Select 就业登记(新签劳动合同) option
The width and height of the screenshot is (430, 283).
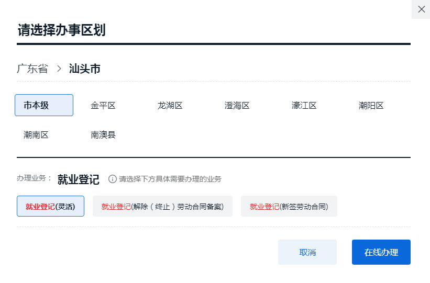289,206
